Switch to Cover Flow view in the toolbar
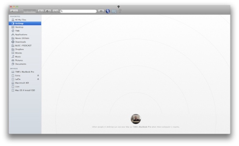239x146 pixels. 34,11
